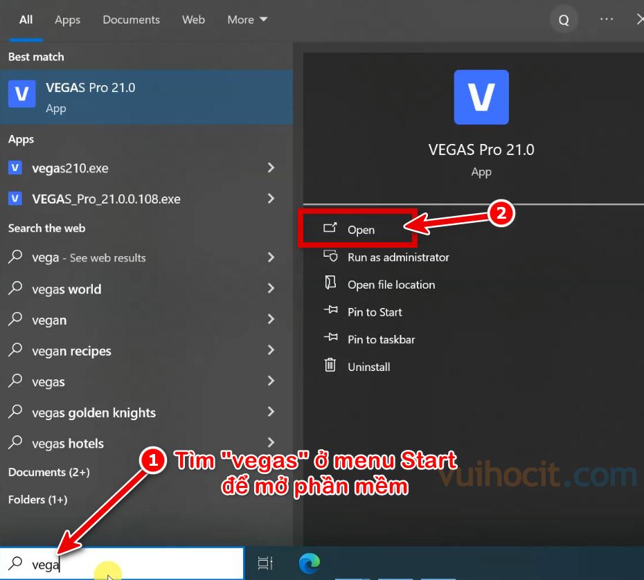This screenshot has height=580, width=644.
Task: Open the three-dot options menu
Action: 607,19
